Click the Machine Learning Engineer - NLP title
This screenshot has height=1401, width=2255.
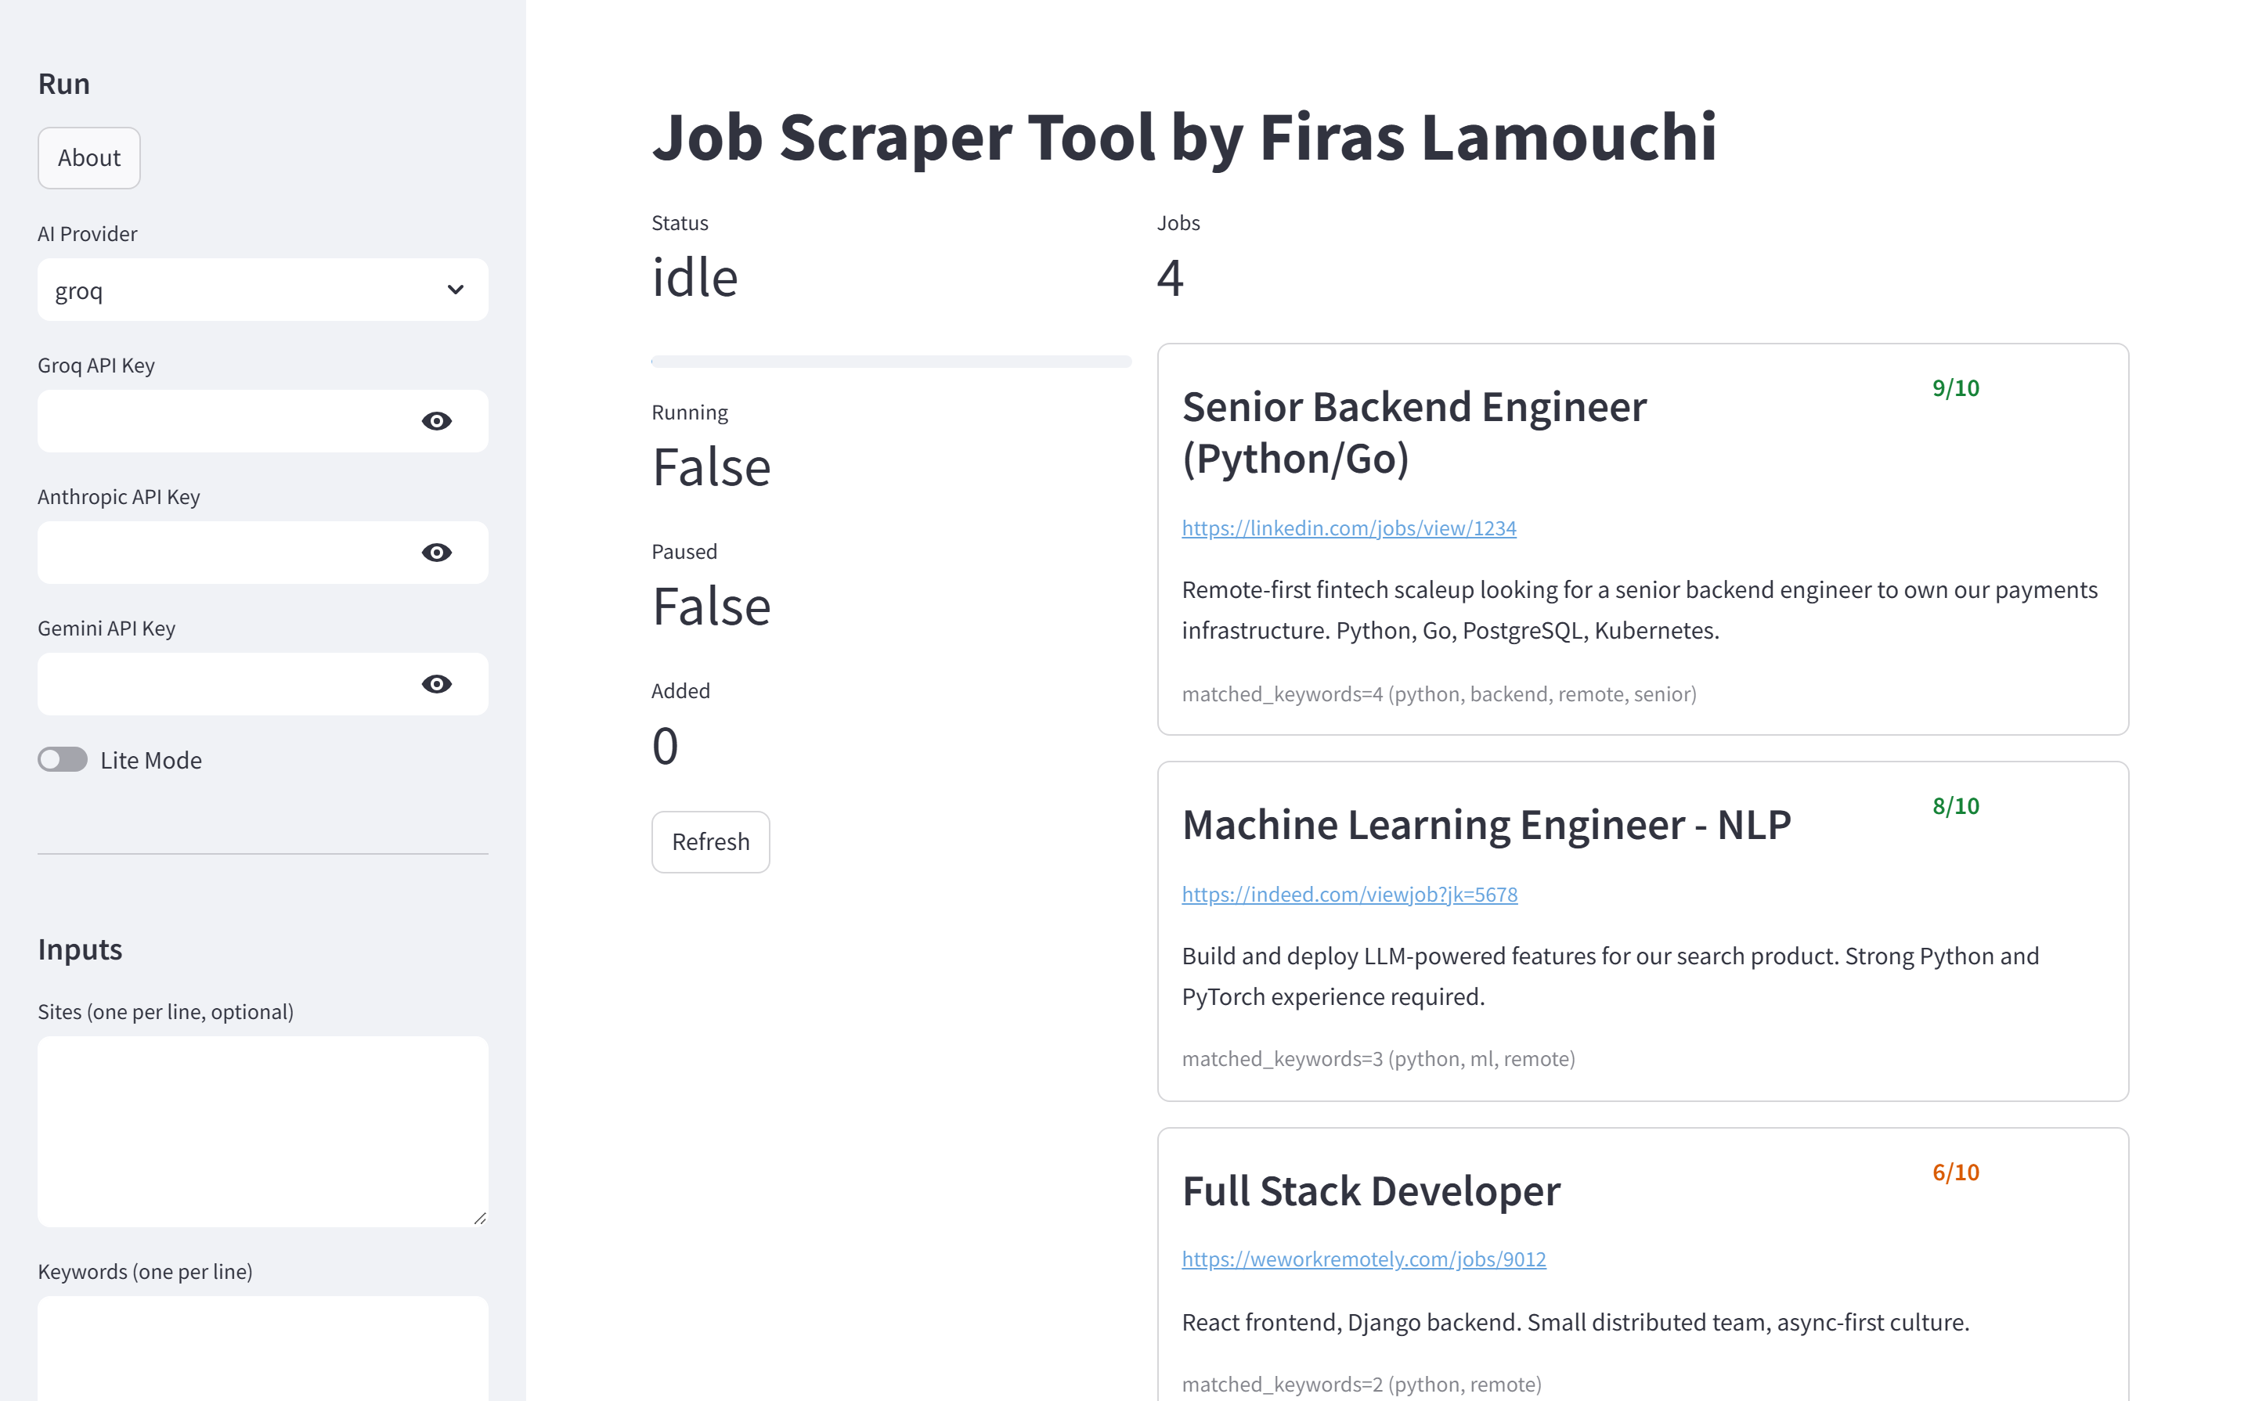(x=1487, y=823)
